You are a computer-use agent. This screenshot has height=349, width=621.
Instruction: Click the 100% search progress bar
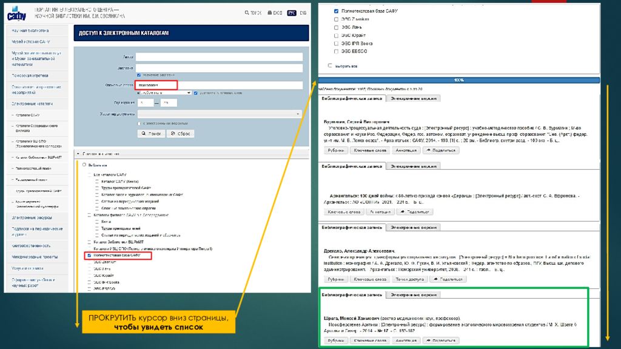coord(459,81)
